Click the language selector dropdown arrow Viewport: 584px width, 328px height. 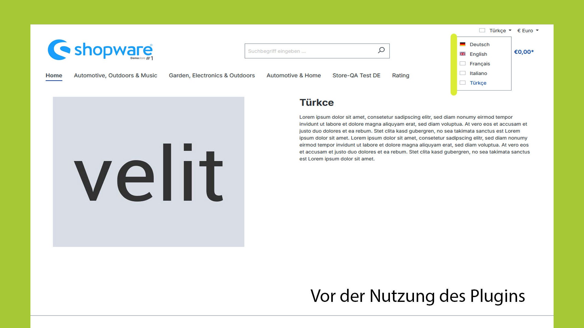pos(510,30)
